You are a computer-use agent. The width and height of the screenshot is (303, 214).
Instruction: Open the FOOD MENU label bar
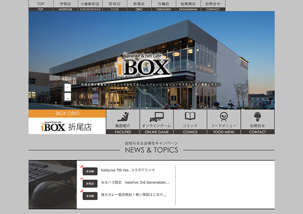click(x=224, y=132)
